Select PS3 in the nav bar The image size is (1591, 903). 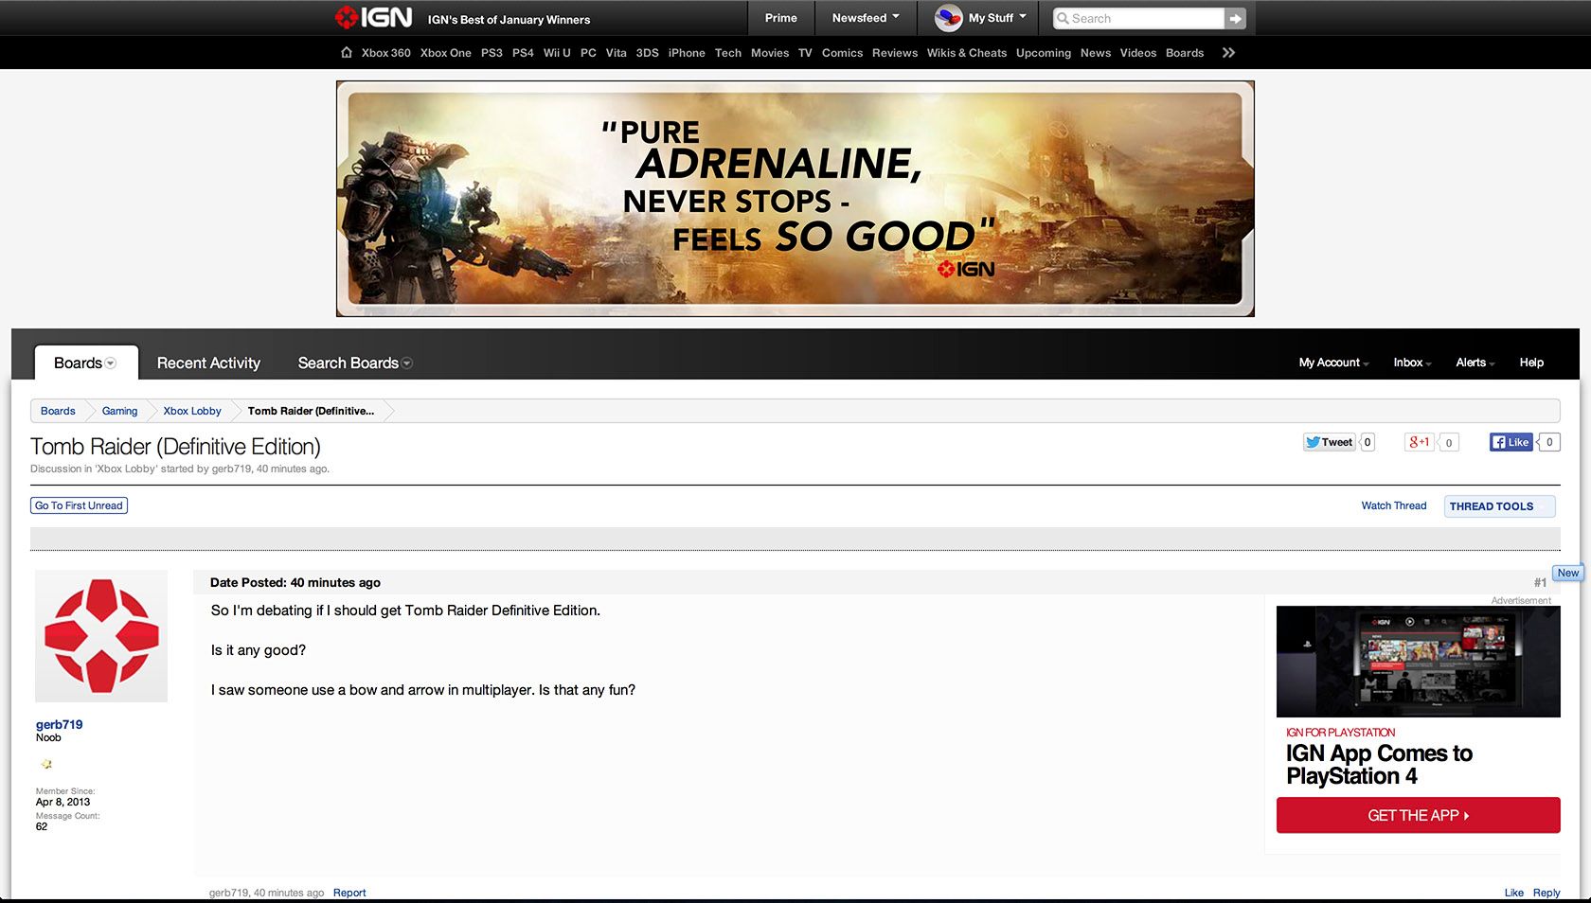[492, 53]
